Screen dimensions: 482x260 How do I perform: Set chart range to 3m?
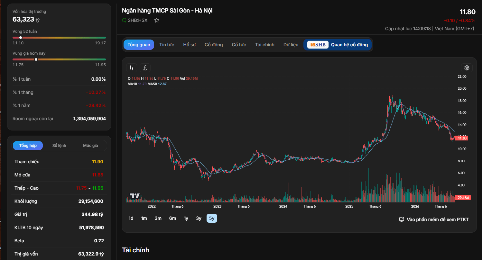pyautogui.click(x=158, y=218)
